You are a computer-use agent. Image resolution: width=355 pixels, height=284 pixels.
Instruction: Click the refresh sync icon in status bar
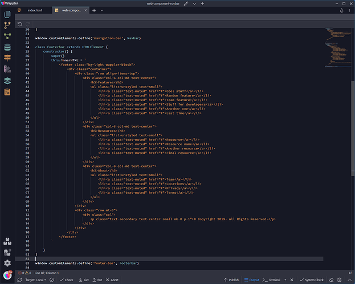tap(20, 280)
